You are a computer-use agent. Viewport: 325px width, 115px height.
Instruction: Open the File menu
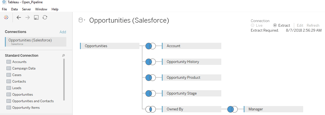pyautogui.click(x=4, y=9)
